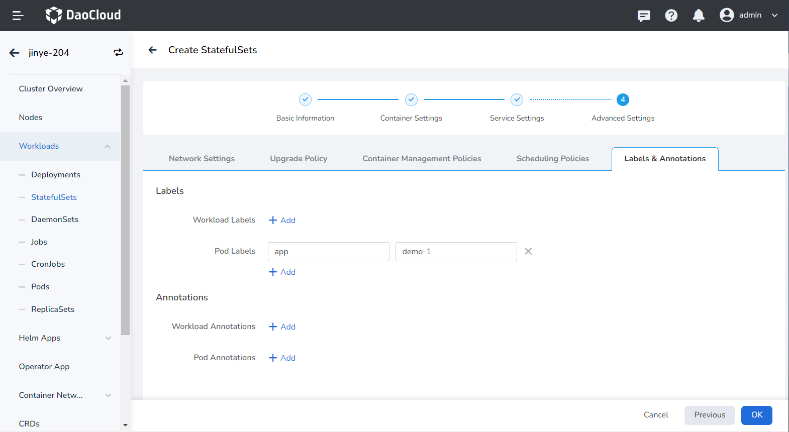Jump to Basic Information step
This screenshot has width=789, height=432.
click(x=305, y=99)
